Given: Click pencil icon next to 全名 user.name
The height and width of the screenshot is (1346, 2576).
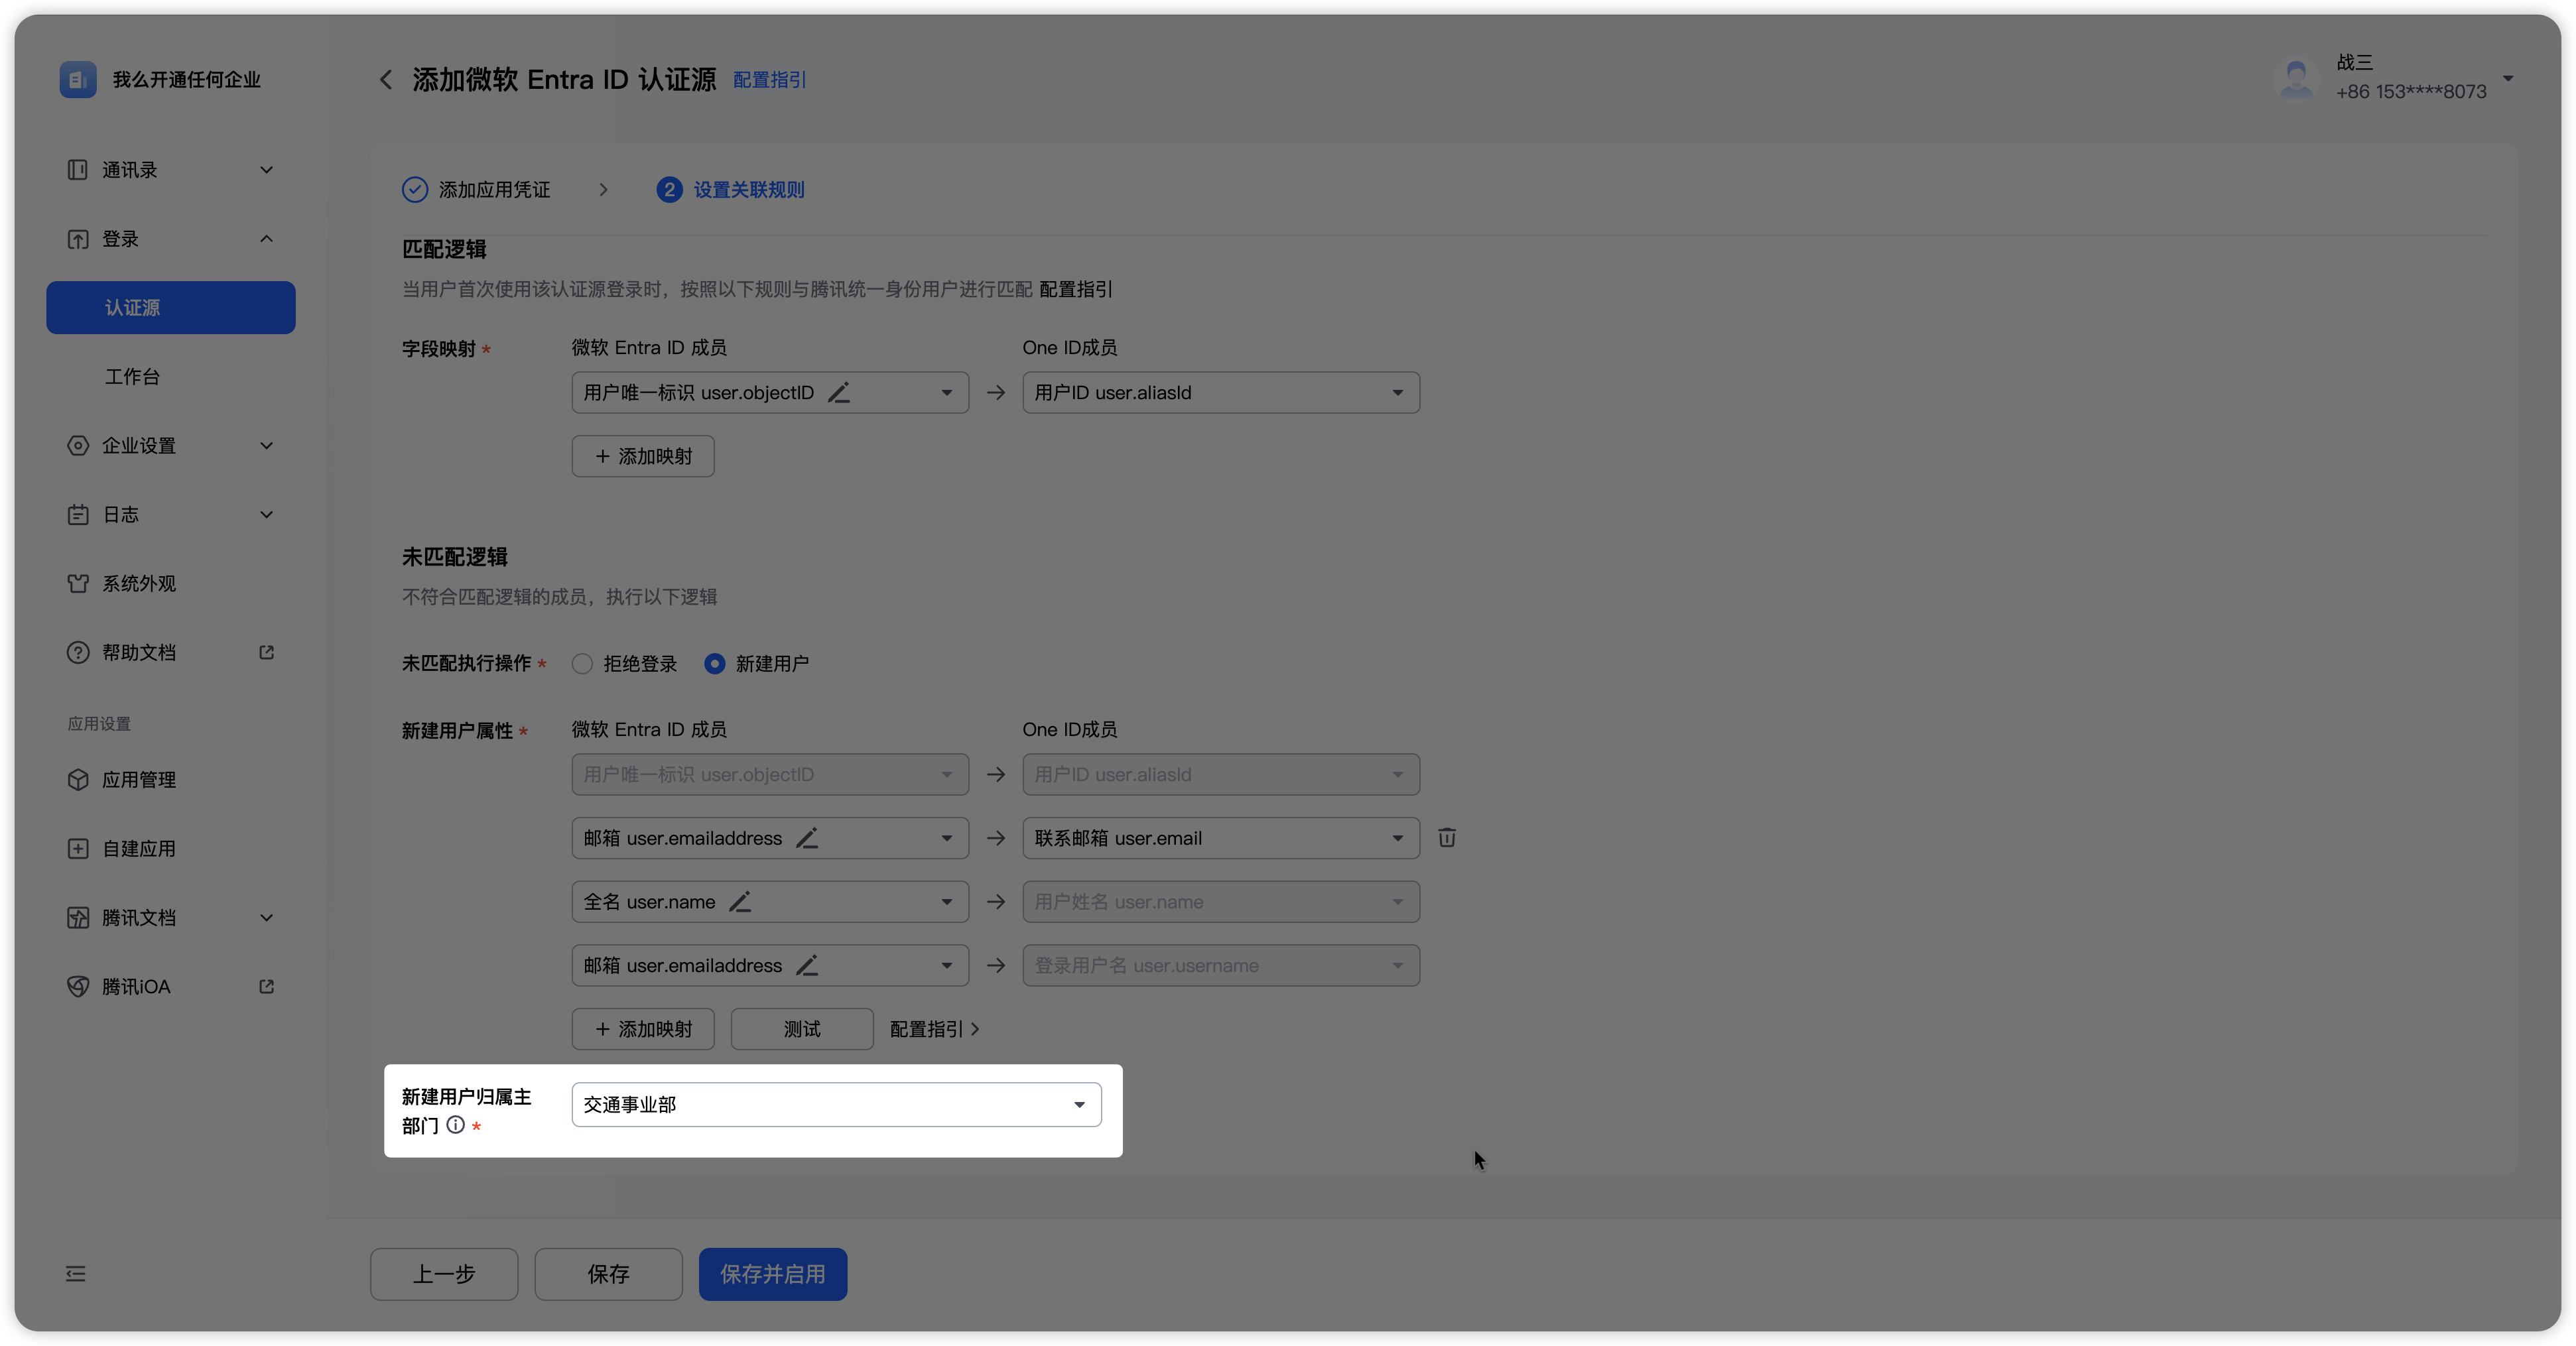Looking at the screenshot, I should click(740, 902).
